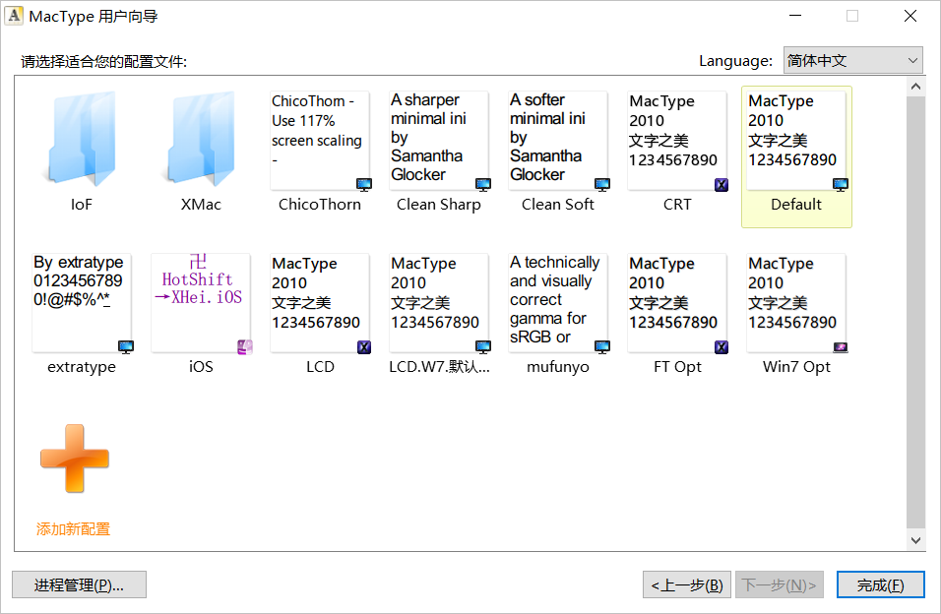Viewport: 941px width, 614px height.
Task: Click the 'Clean Sharp' label text
Action: pyautogui.click(x=439, y=205)
